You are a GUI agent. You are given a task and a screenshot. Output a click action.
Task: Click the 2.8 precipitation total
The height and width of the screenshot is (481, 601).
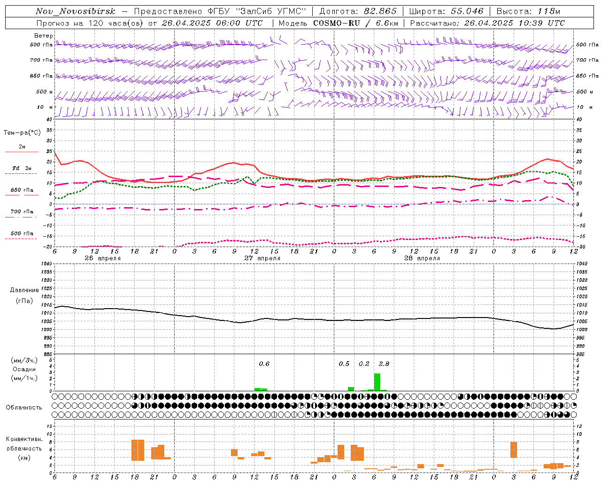(384, 364)
